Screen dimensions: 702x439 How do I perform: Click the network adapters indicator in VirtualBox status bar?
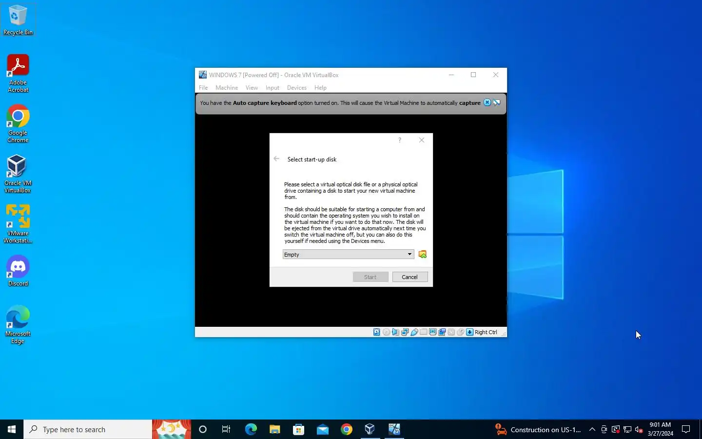pos(405,332)
